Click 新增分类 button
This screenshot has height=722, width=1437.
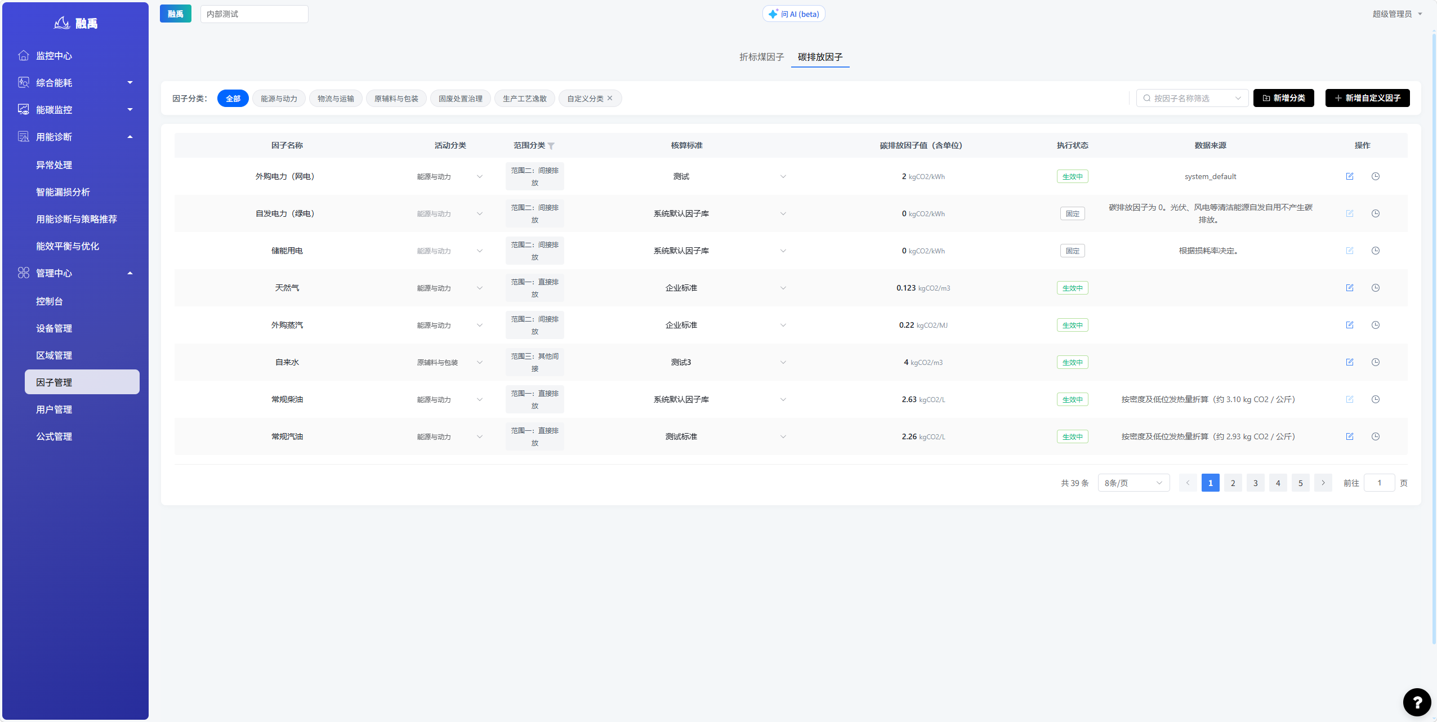pyautogui.click(x=1283, y=98)
